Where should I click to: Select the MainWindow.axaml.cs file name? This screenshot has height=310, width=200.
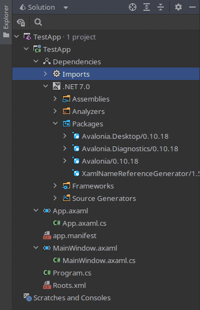click(99, 260)
